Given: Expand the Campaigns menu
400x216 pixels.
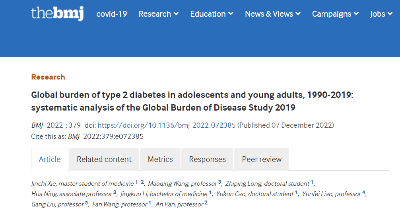Looking at the screenshot, I should click(335, 14).
